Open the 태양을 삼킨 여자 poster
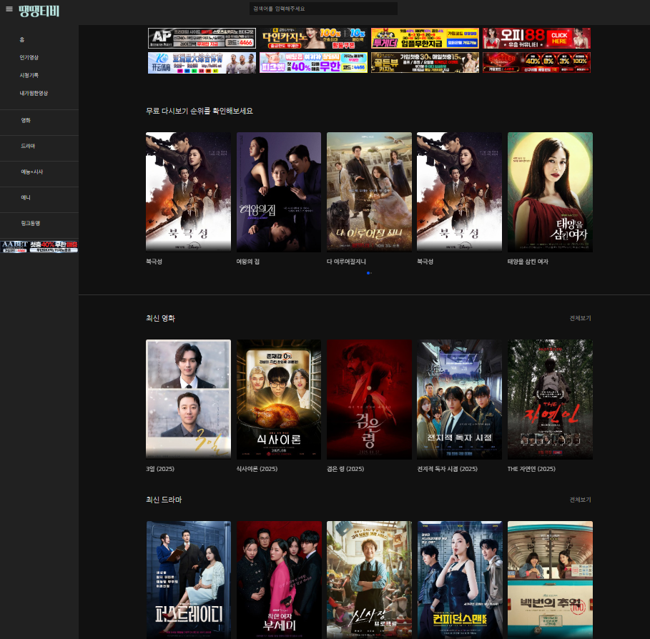 pyautogui.click(x=550, y=192)
